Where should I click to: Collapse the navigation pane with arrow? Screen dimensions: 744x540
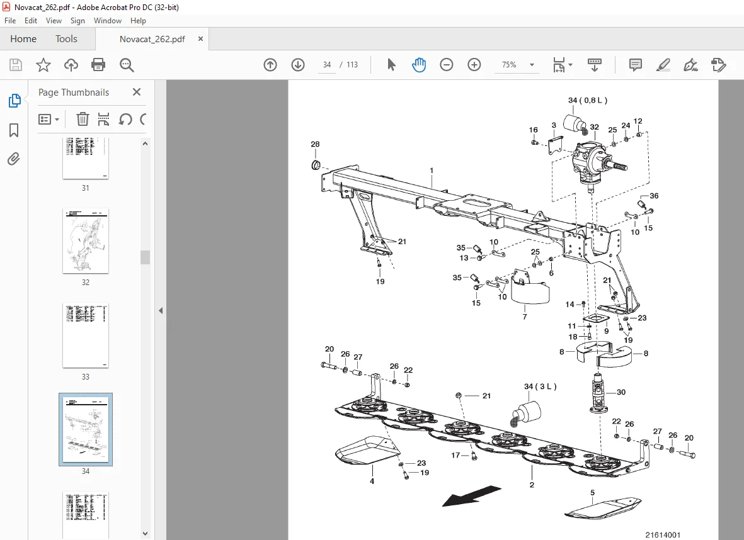click(x=161, y=310)
